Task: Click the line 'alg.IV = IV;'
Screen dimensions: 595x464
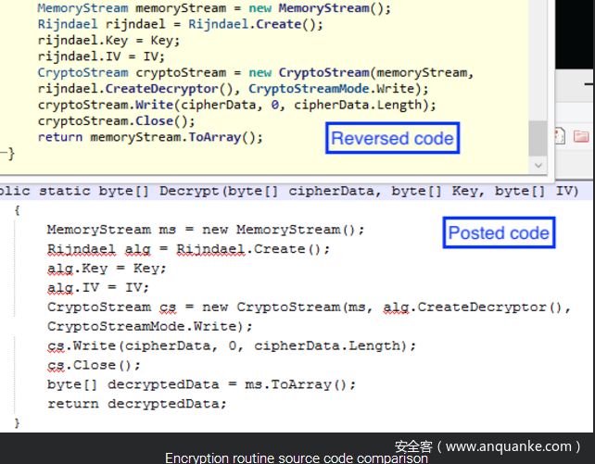Action: pyautogui.click(x=98, y=288)
